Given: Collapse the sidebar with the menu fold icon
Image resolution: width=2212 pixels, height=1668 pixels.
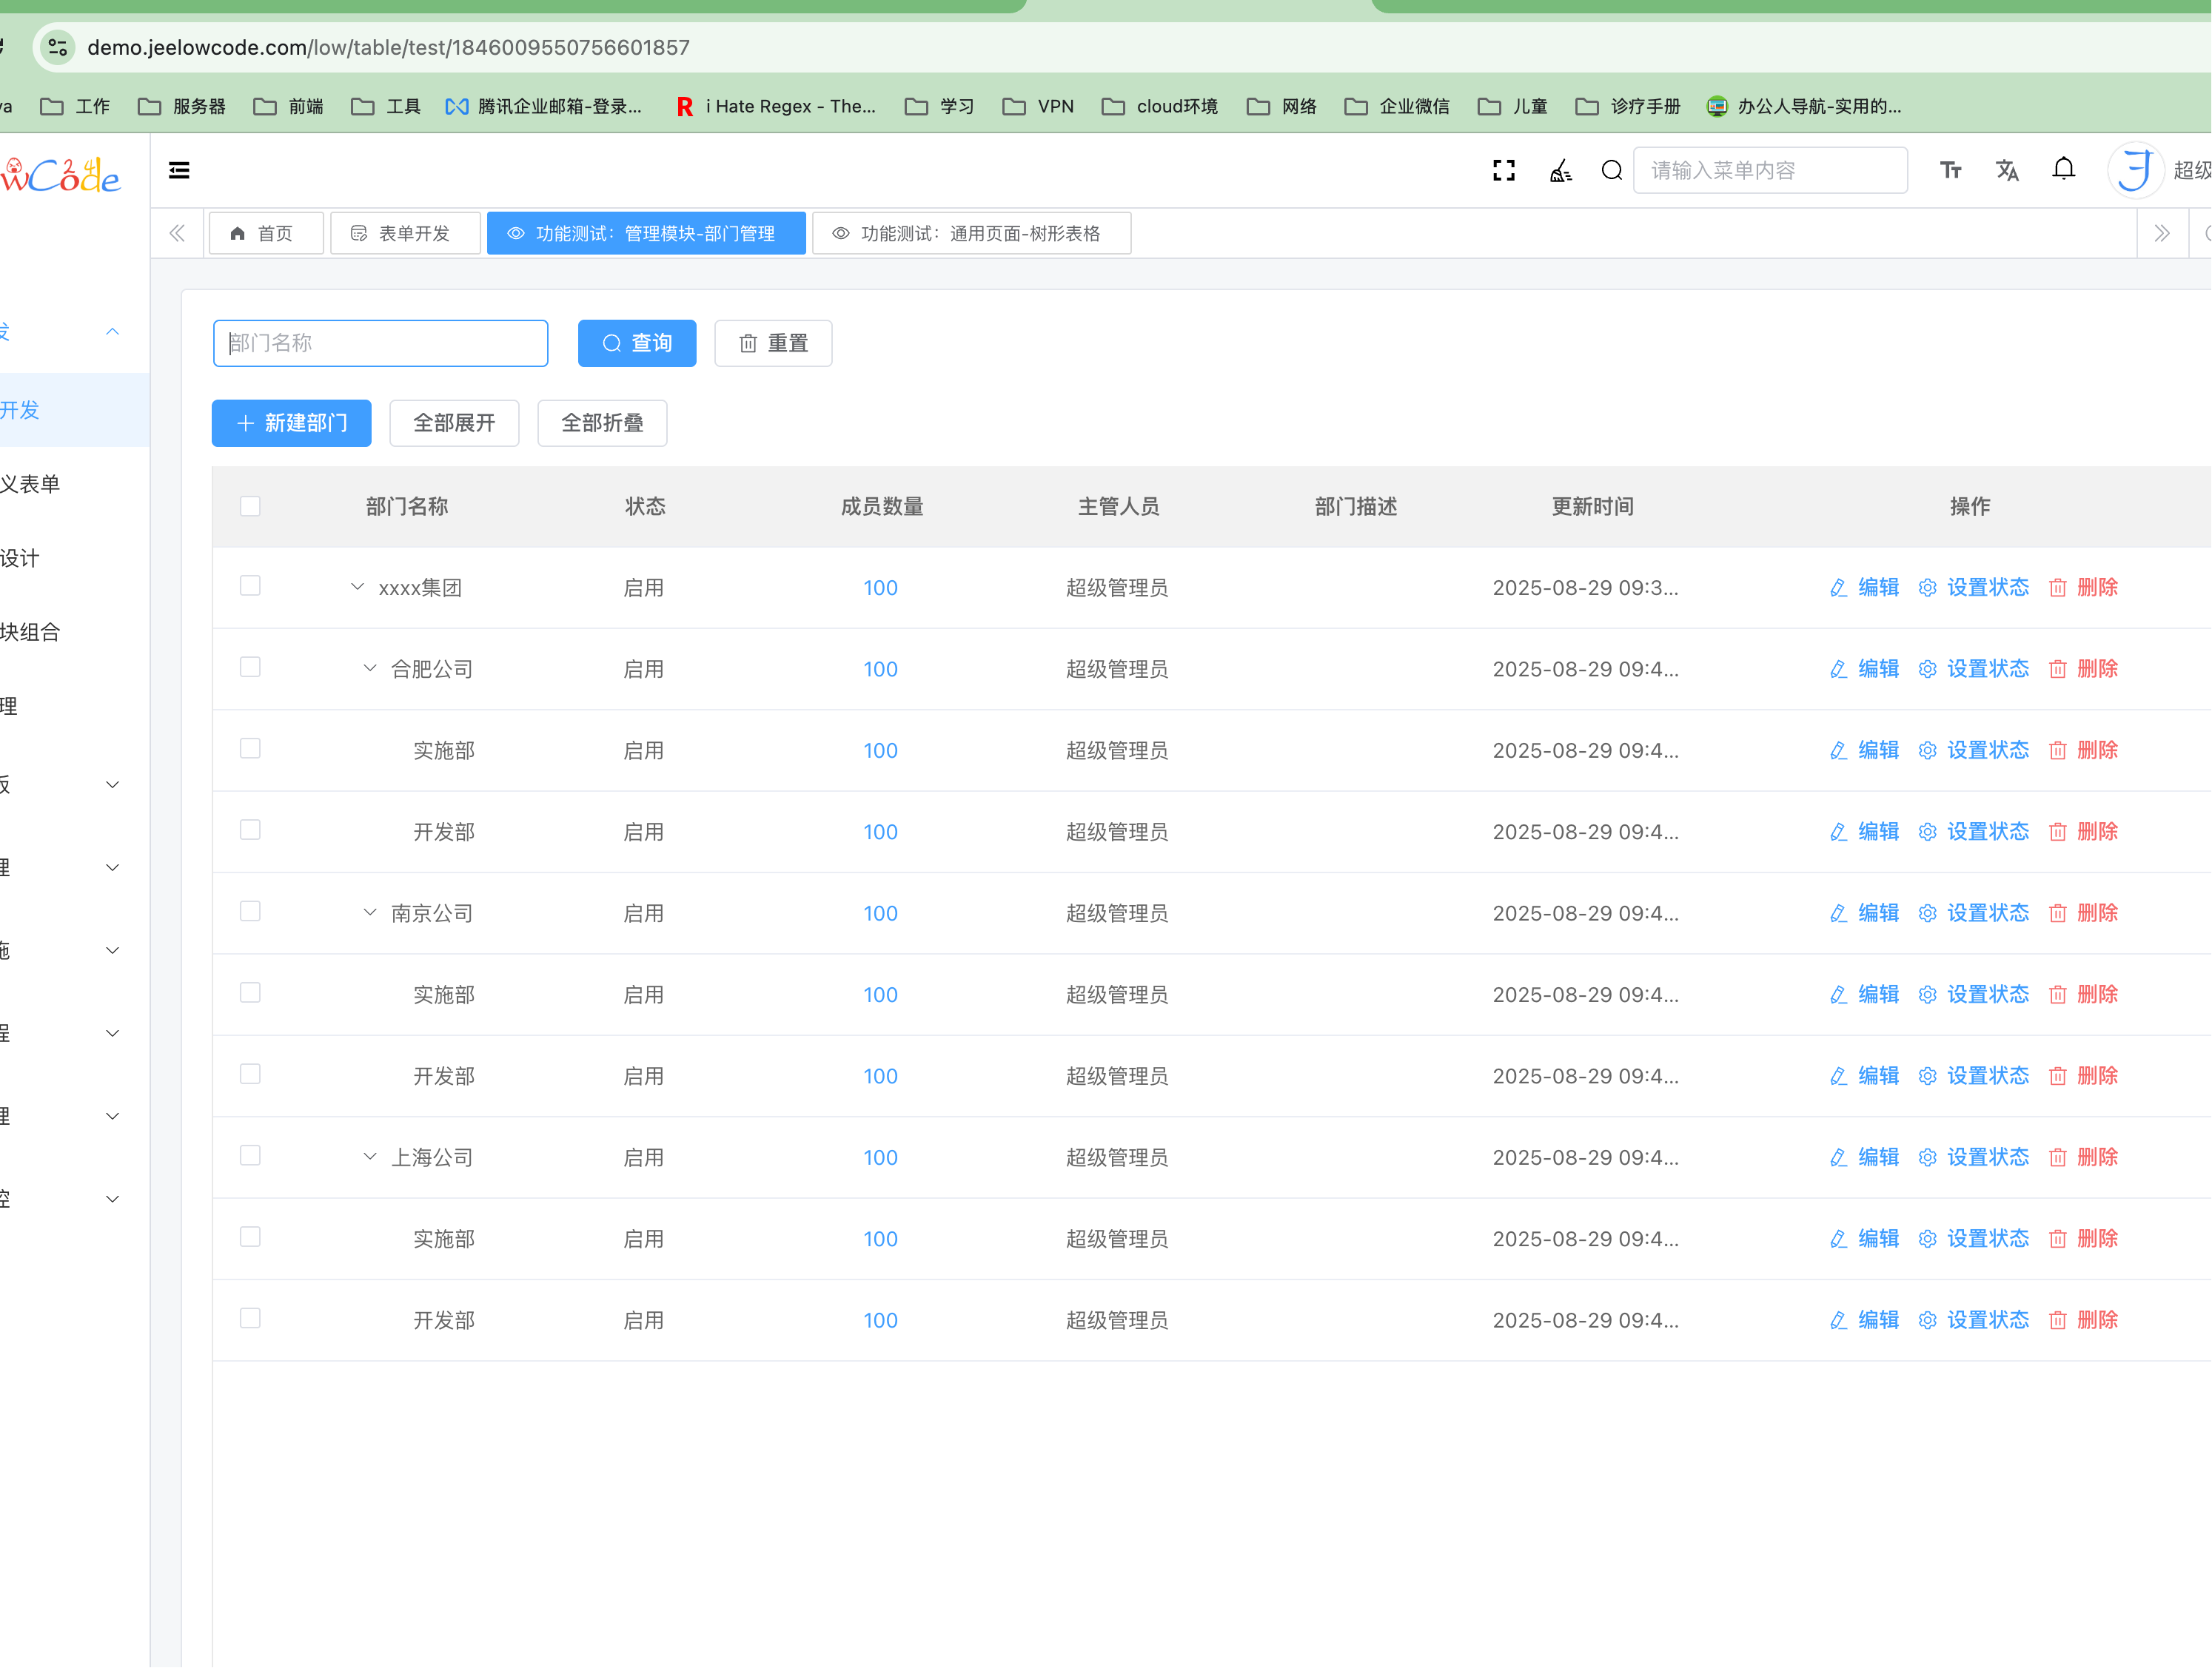Looking at the screenshot, I should (x=179, y=171).
